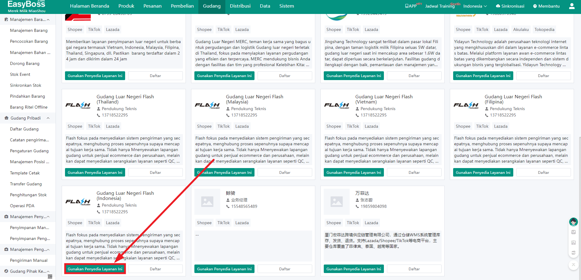Open Template Cetak in sidebar
The width and height of the screenshot is (581, 280).
(x=25, y=173)
